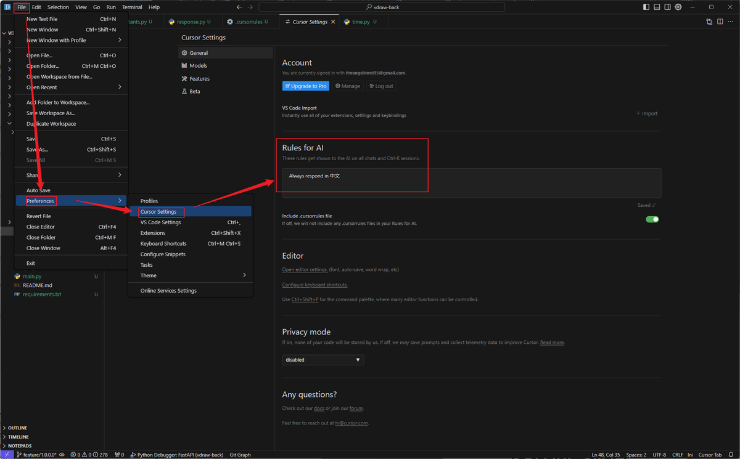Toggle the bottom panel layout icon

point(657,7)
